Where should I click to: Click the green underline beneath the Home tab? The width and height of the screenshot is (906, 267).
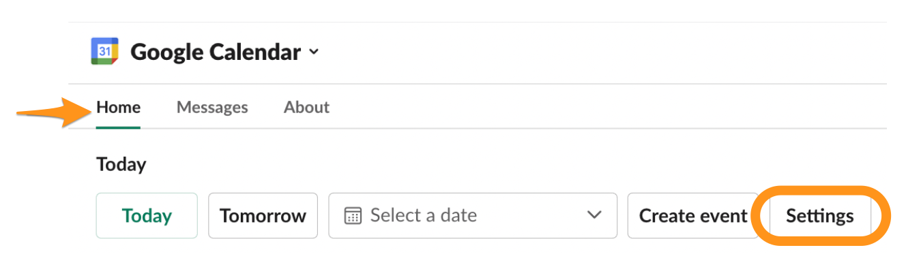pyautogui.click(x=119, y=127)
